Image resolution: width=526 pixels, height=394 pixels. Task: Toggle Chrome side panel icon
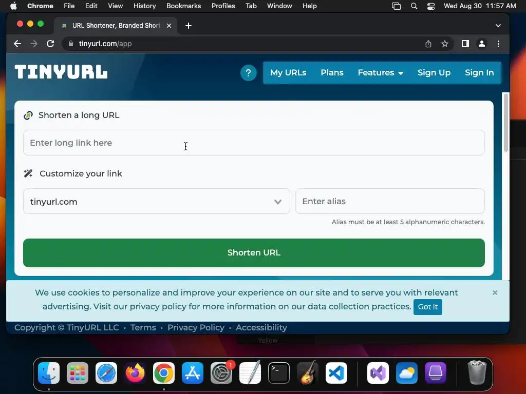[465, 44]
